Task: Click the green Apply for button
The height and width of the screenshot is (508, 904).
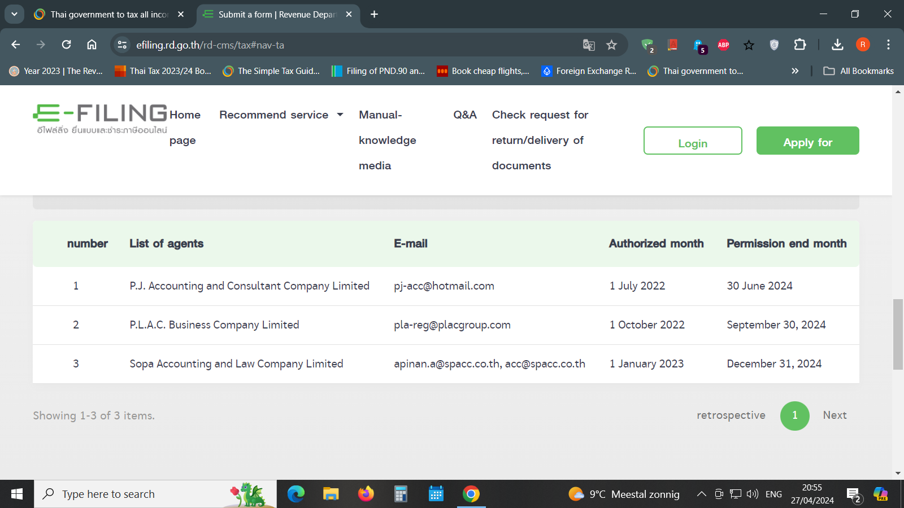Action: (808, 141)
